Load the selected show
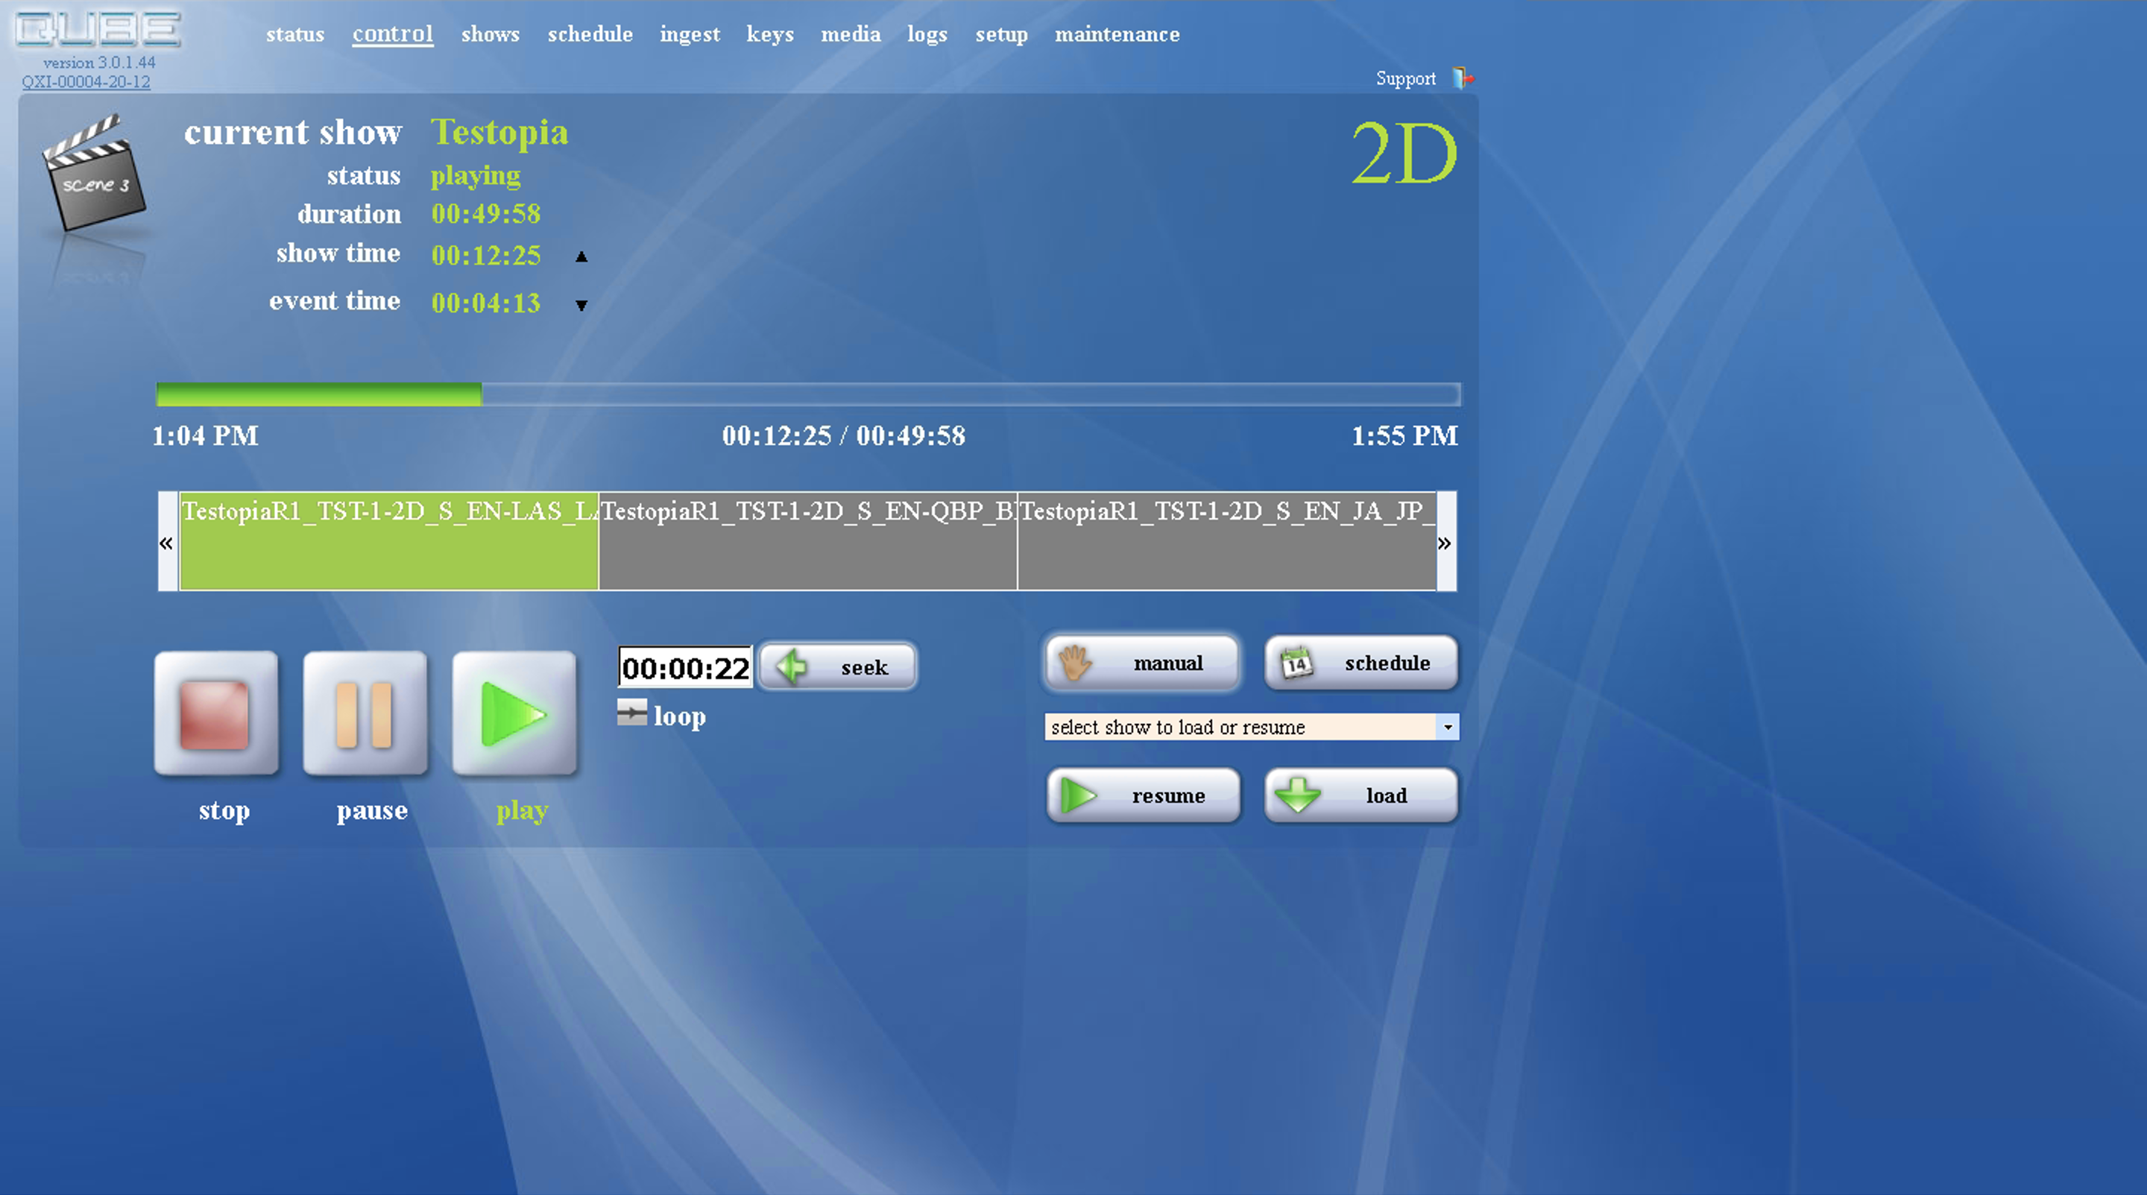 click(1361, 796)
